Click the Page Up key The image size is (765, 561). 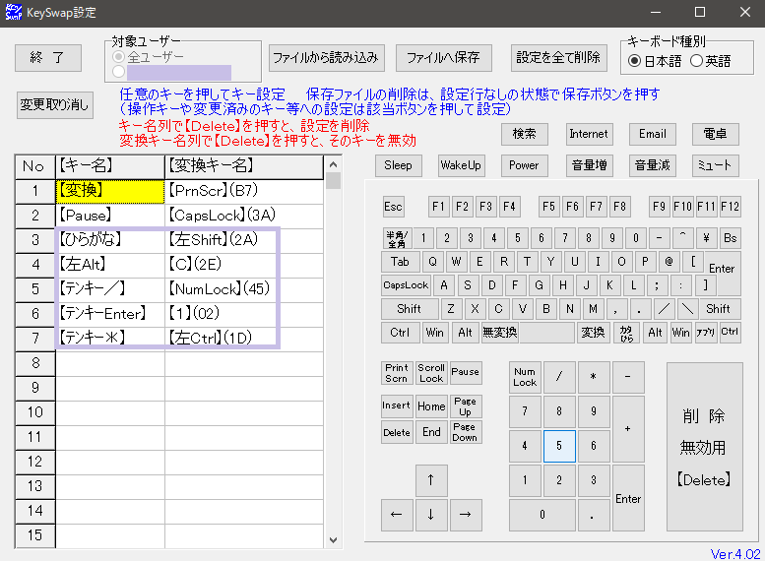click(466, 405)
